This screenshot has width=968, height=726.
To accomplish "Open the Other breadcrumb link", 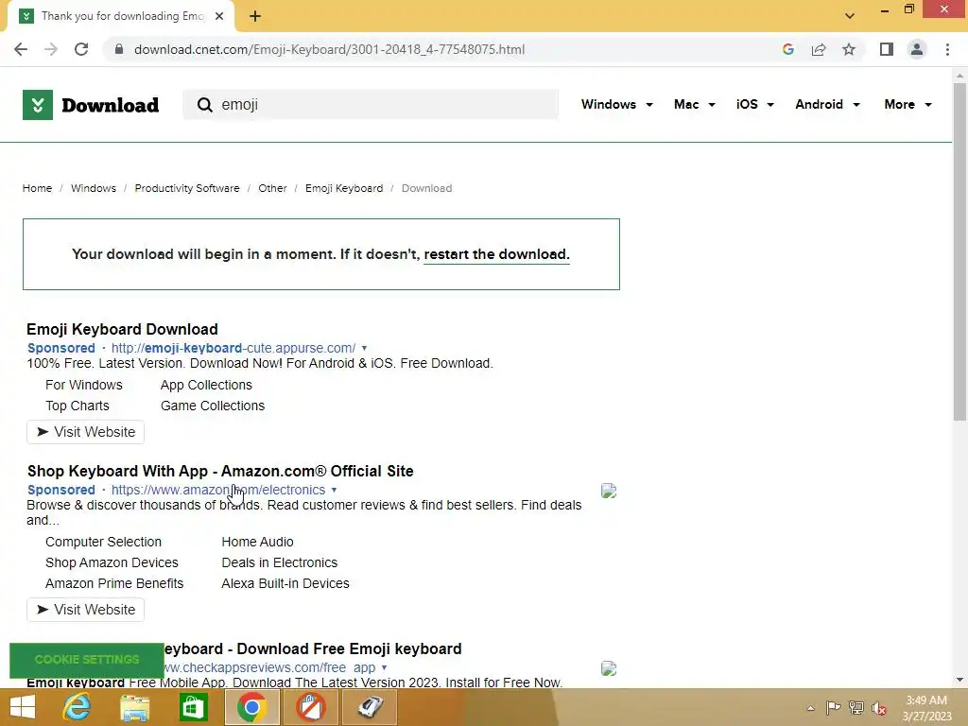I will click(x=272, y=188).
